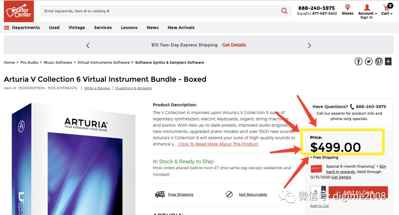Open the New Arrivals menu item
The image size is (399, 215).
click(181, 27)
